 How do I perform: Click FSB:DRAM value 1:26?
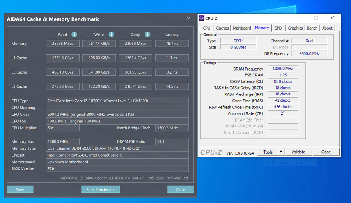click(283, 75)
